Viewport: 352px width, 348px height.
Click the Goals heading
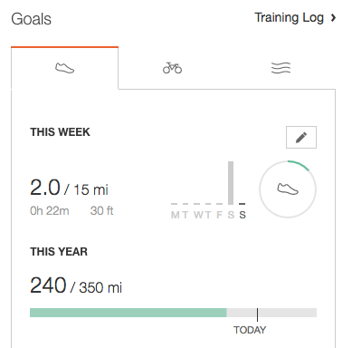point(31,19)
